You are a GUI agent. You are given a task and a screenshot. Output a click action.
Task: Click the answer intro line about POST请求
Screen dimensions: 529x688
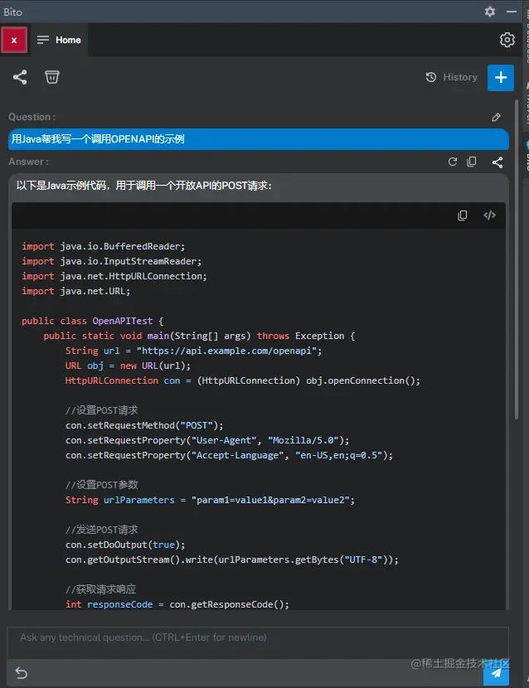[144, 186]
